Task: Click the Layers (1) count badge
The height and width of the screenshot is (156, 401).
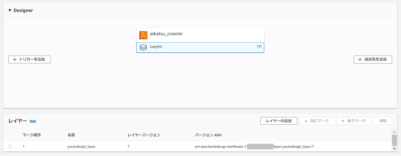Action: [x=259, y=47]
